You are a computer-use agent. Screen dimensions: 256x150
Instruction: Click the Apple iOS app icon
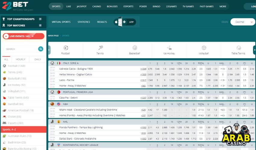tap(116, 22)
